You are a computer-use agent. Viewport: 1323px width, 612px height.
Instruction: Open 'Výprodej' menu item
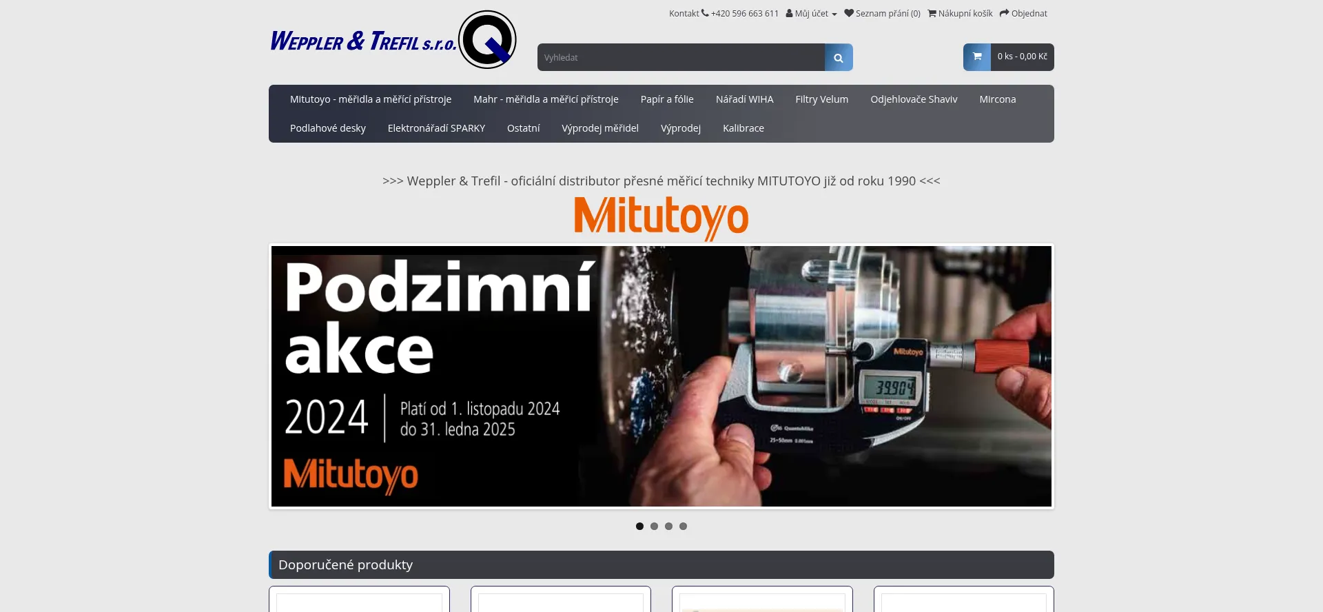[681, 128]
